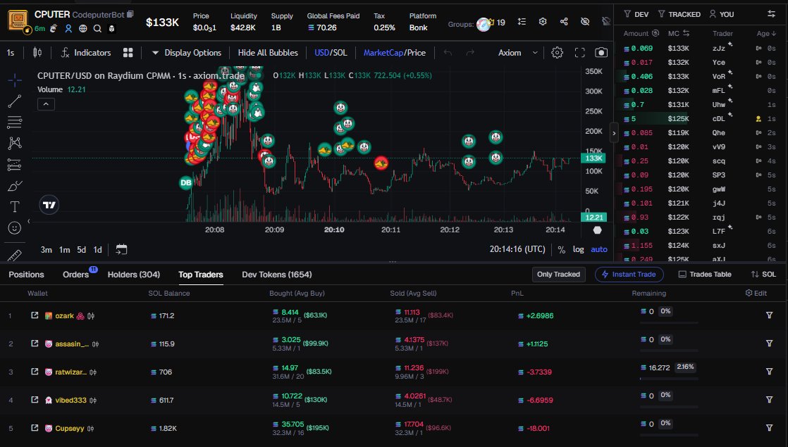788x447 pixels.
Task: Open the emoji sticker tool
Action: pyautogui.click(x=15, y=228)
